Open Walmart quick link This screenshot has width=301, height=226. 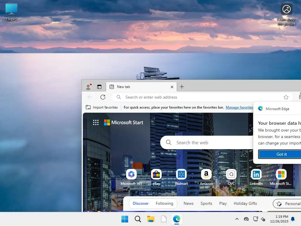[x=181, y=177]
